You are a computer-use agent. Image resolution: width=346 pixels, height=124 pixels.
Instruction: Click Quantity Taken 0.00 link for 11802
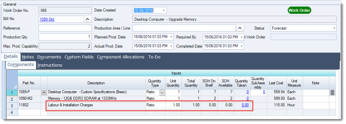point(245,105)
